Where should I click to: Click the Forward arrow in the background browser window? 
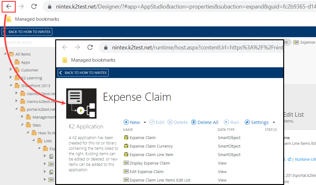21,6
